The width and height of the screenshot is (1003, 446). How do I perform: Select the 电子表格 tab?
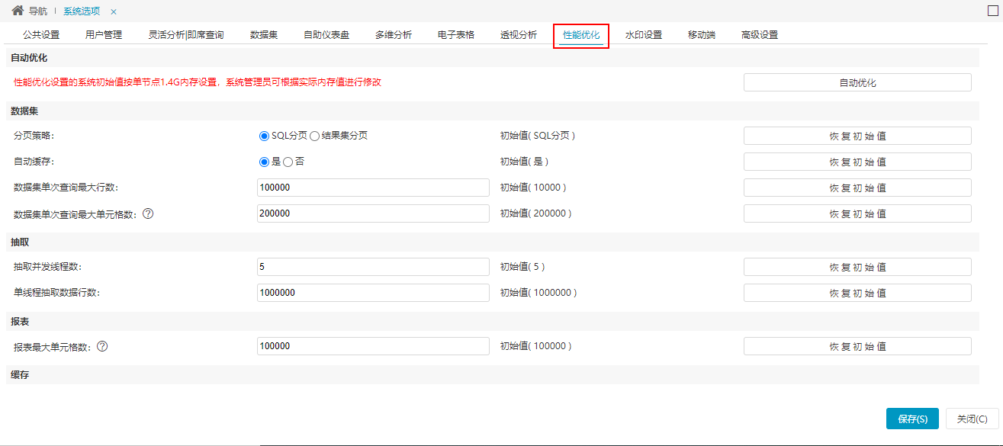(456, 35)
